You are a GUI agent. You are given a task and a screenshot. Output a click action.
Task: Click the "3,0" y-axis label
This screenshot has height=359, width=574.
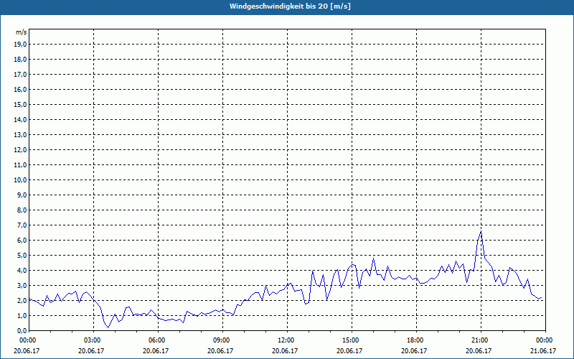[22, 285]
